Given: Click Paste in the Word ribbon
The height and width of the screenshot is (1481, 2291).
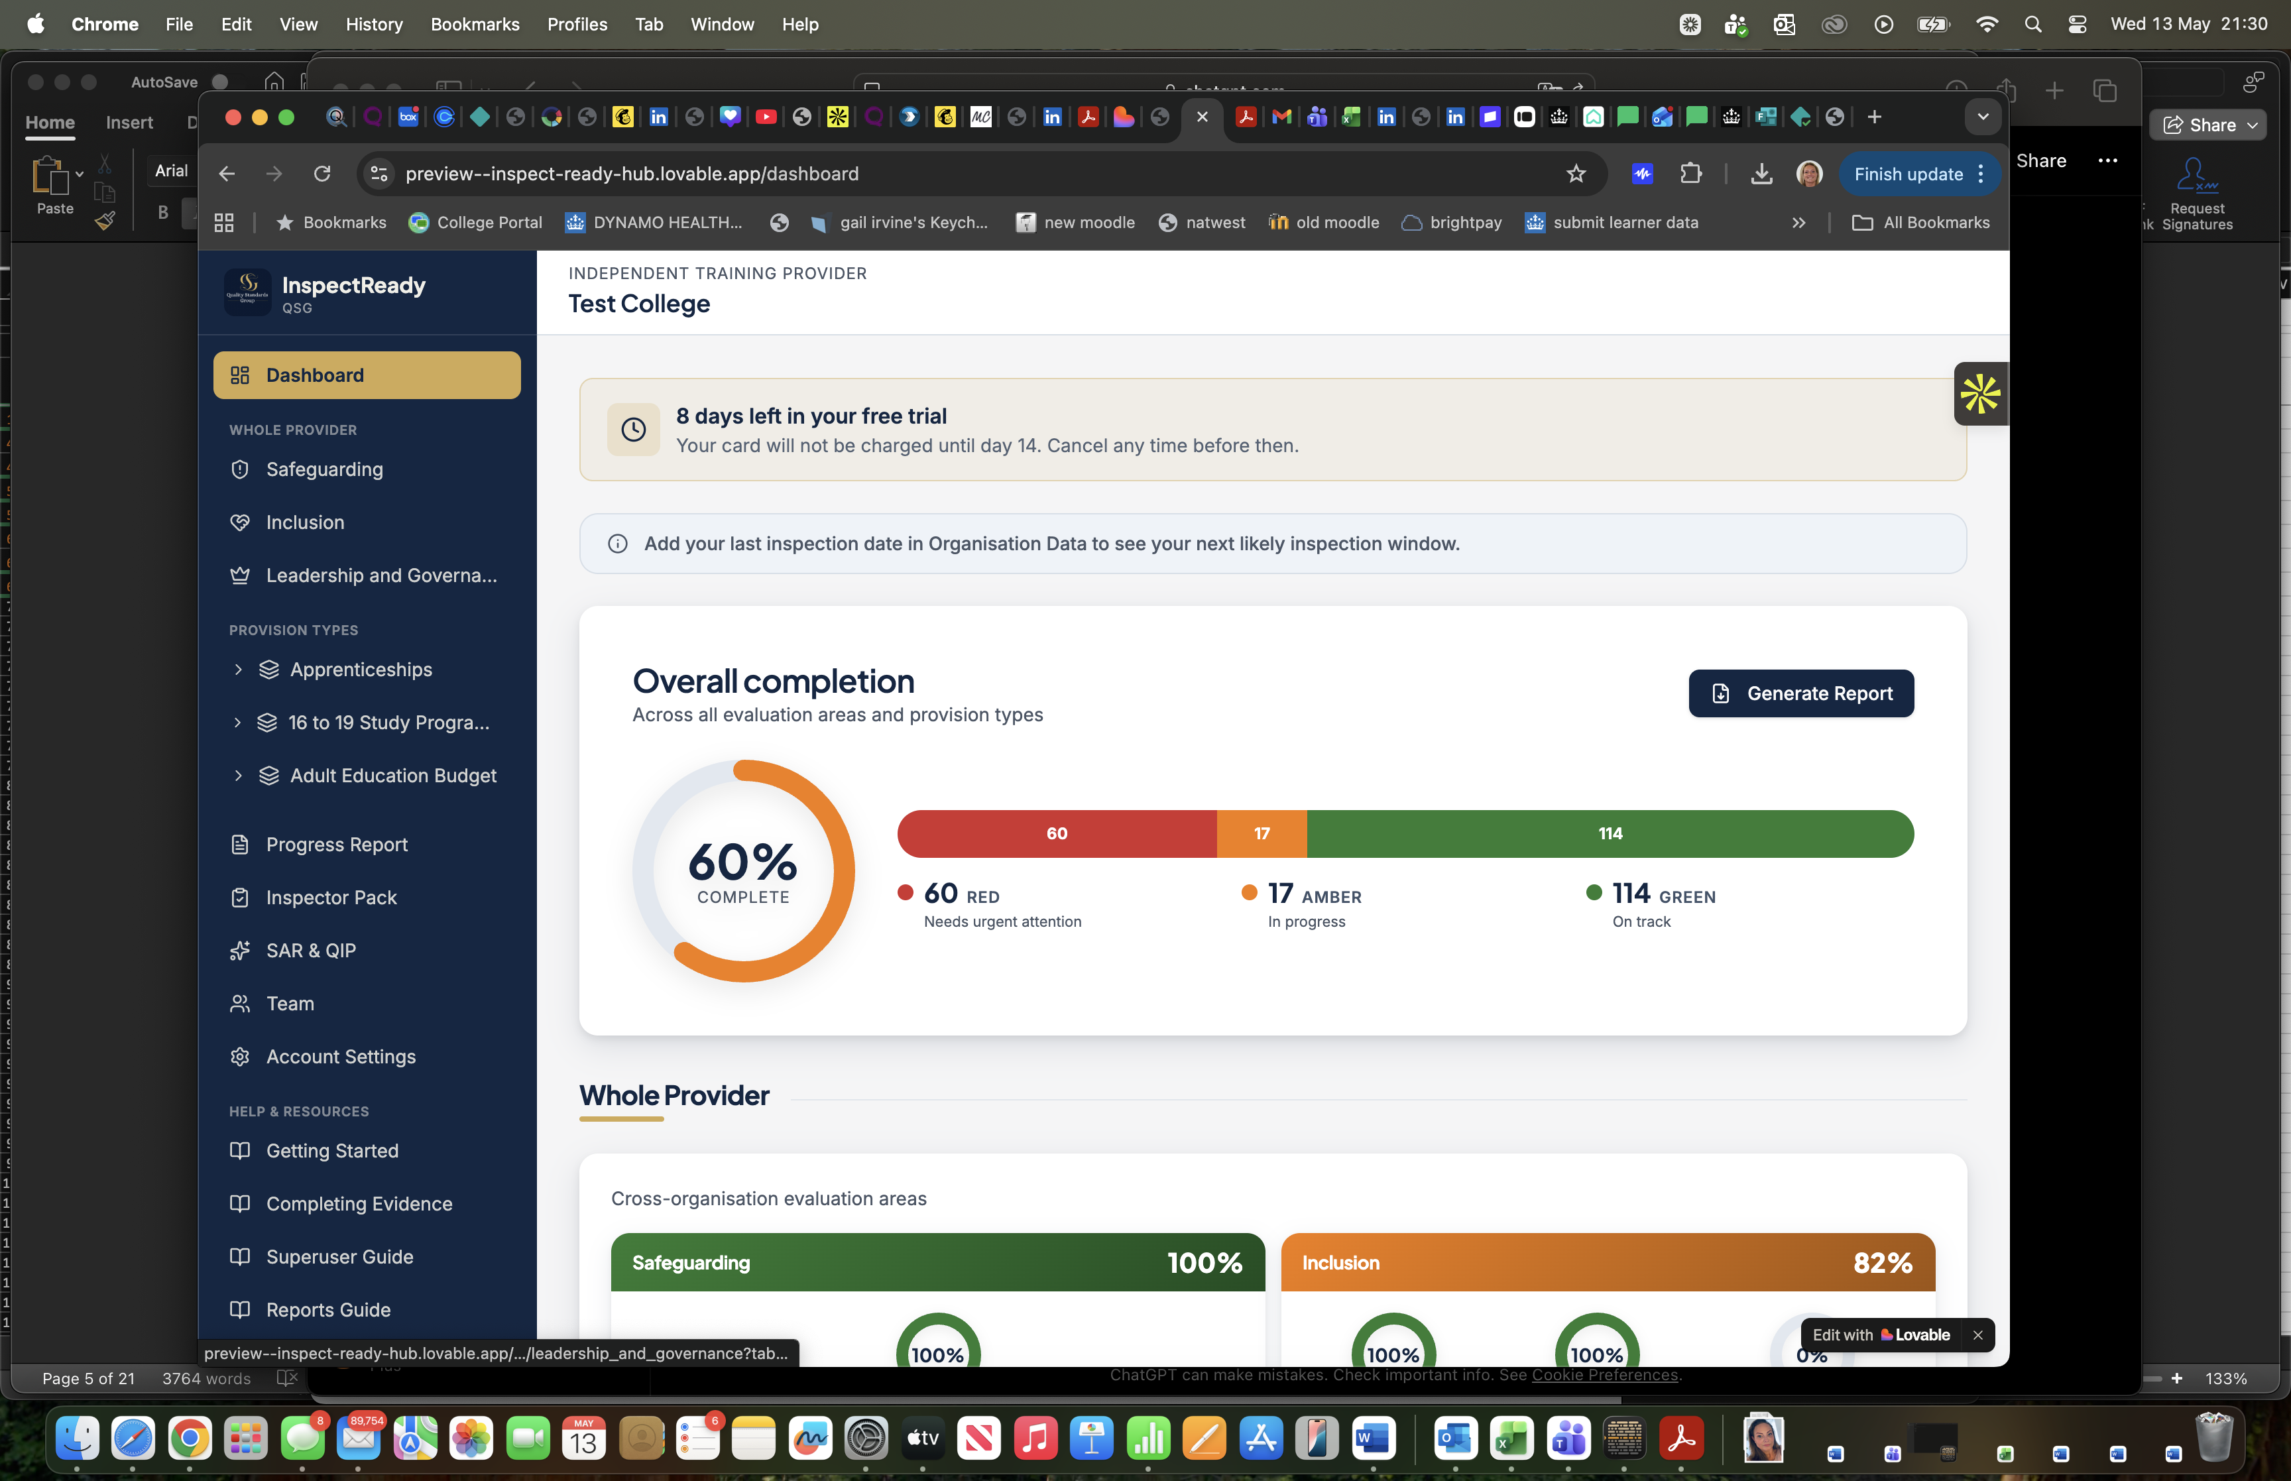Looking at the screenshot, I should 54,186.
